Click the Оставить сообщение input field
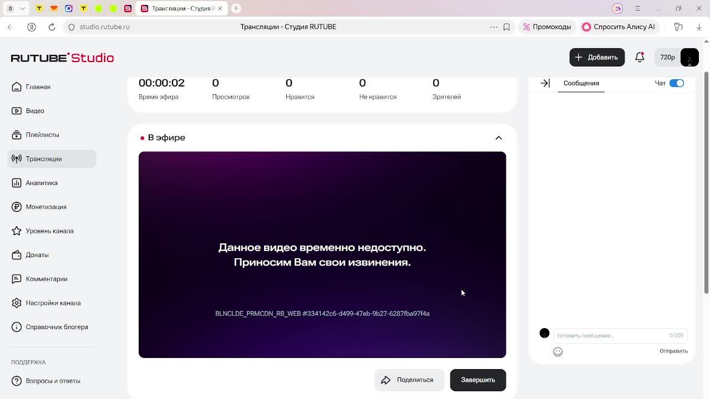Screen dimensions: 710x399 tap(620, 335)
